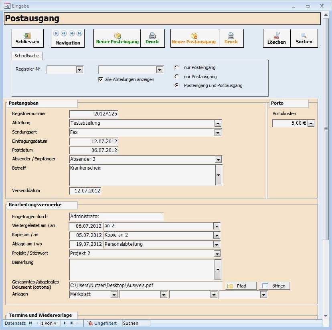This screenshot has height=330, width=332.
Task: Click the Suchen toolbar button
Action: [x=304, y=38]
